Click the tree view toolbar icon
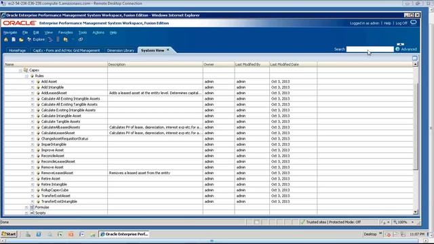 50,39
